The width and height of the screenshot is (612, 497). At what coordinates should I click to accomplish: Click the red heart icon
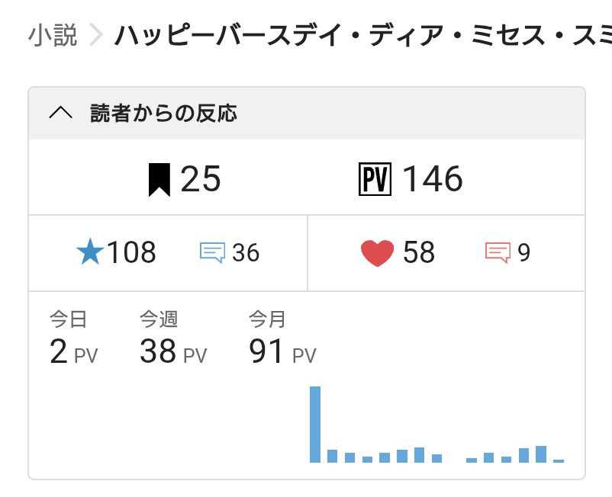[x=377, y=253]
